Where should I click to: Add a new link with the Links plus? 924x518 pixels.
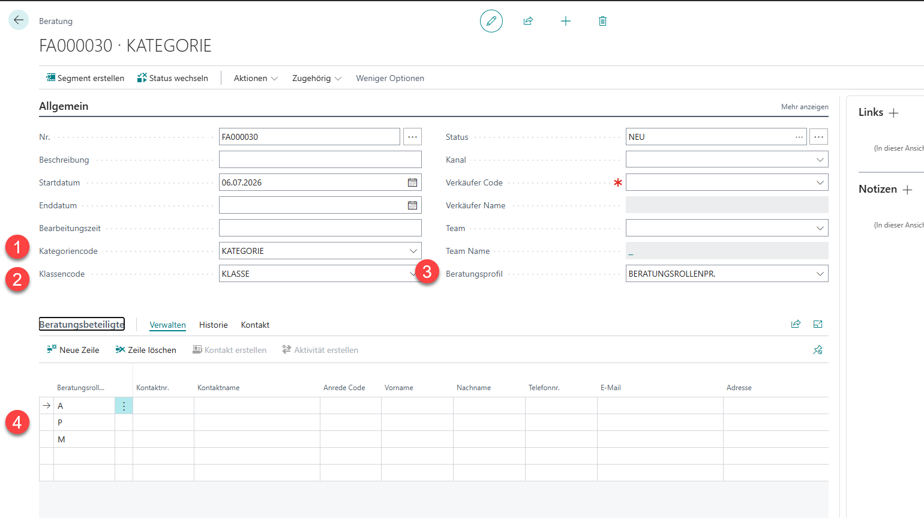click(x=894, y=113)
